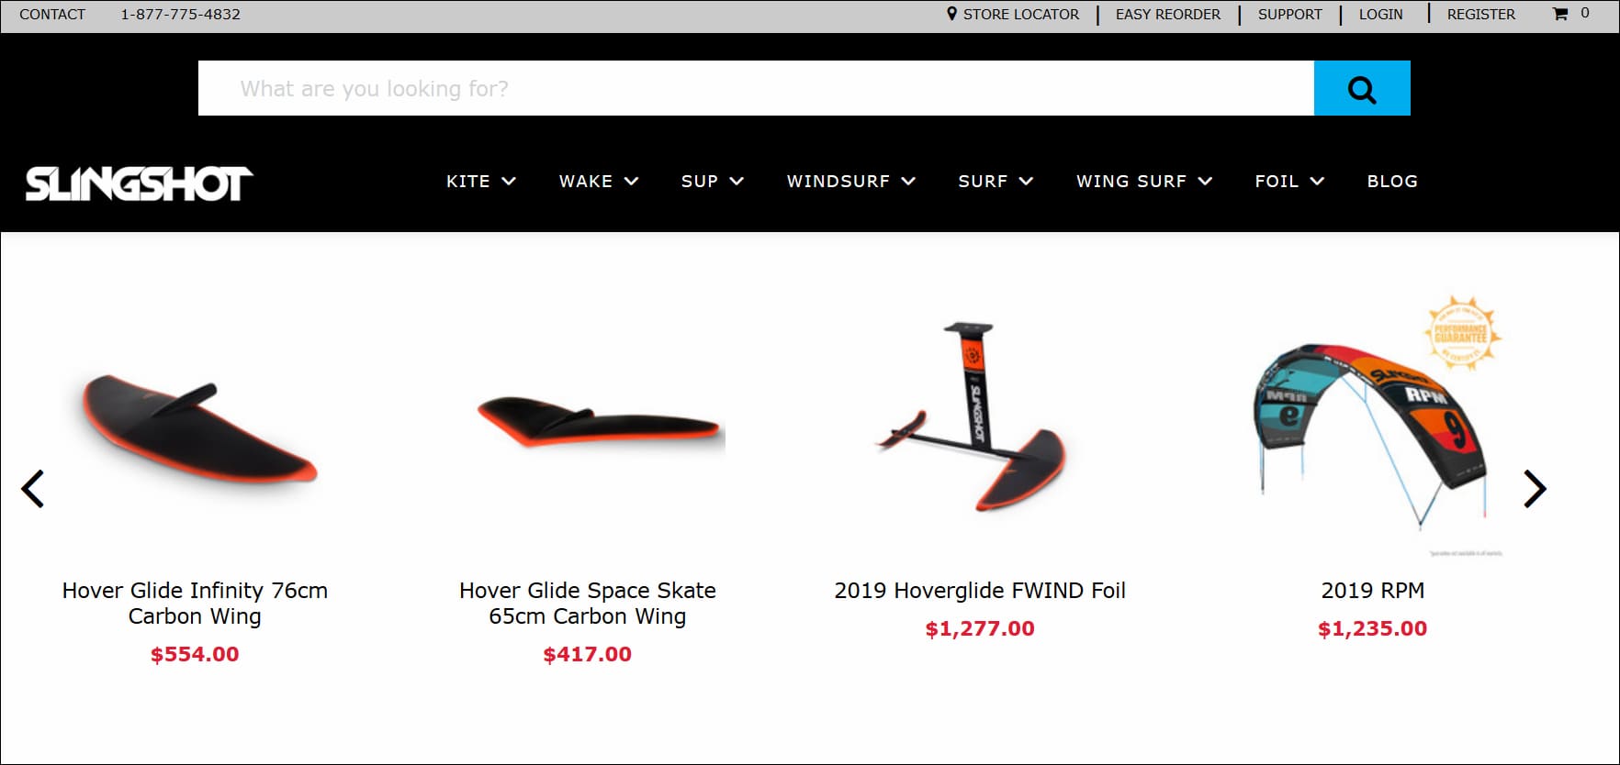Open the 2019 Hoverglide FWIND Foil image
The height and width of the screenshot is (765, 1620).
[x=979, y=417]
